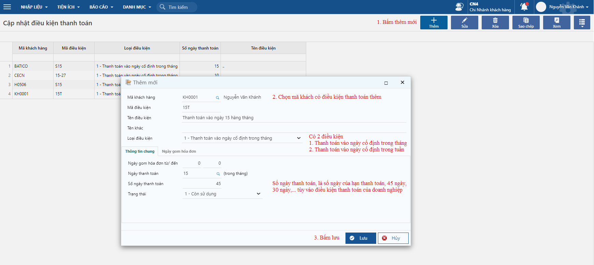Click the Xem (view) toolbar button

coord(556,23)
